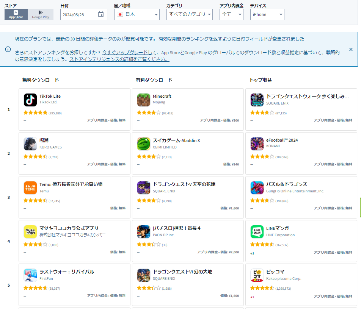
Task: Open the ドラゴンクエストV app icon
Action: coord(144,188)
